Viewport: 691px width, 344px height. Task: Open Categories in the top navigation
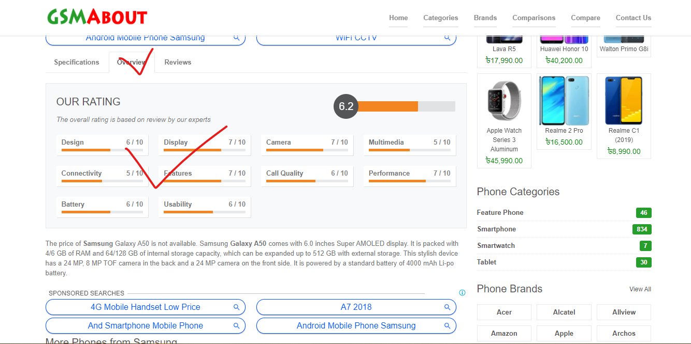[440, 18]
